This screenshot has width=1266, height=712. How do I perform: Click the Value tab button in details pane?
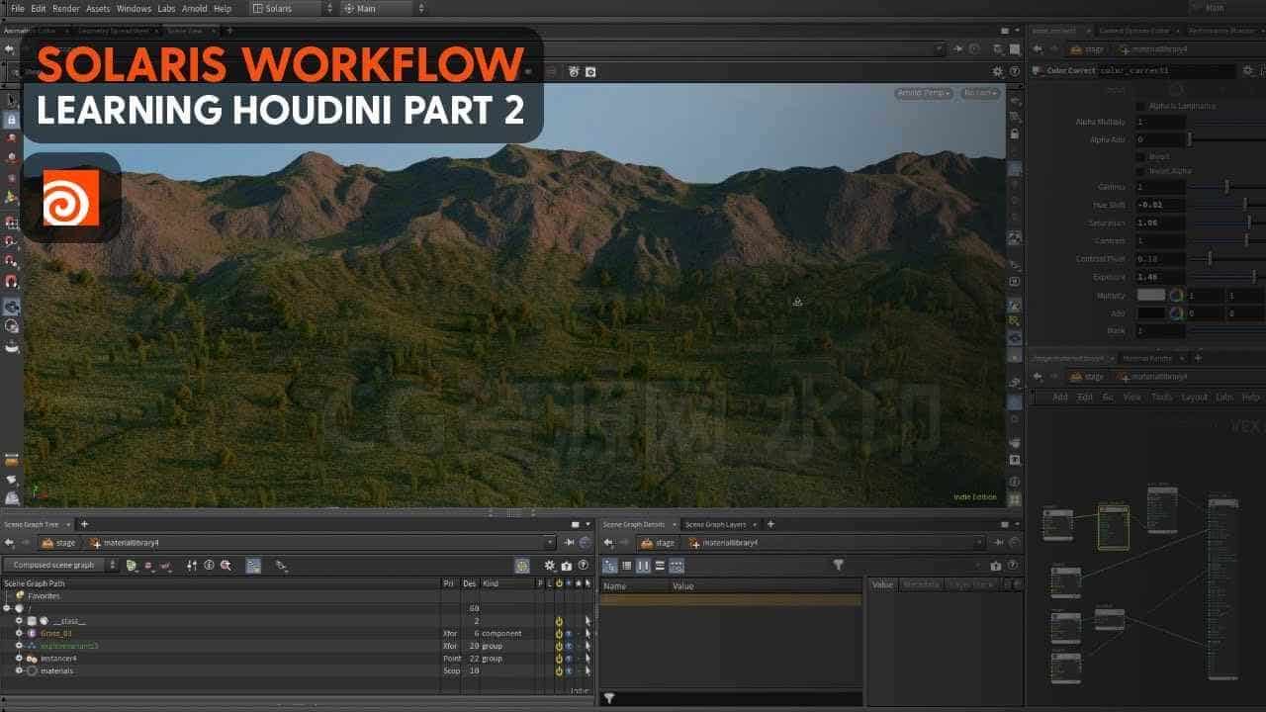[x=882, y=584]
